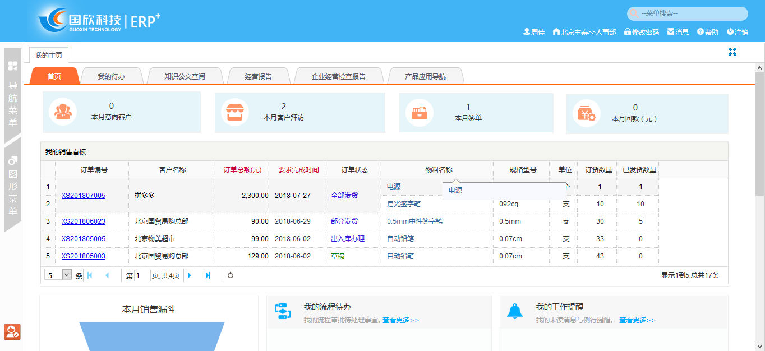Click the 显示1到5,总共17条 record count
Viewport: 765px width, 351px height.
coord(690,275)
